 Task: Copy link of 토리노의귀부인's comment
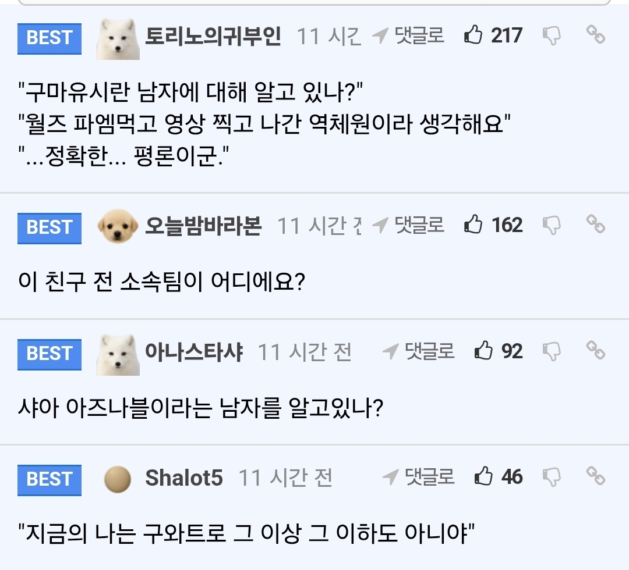pyautogui.click(x=595, y=35)
